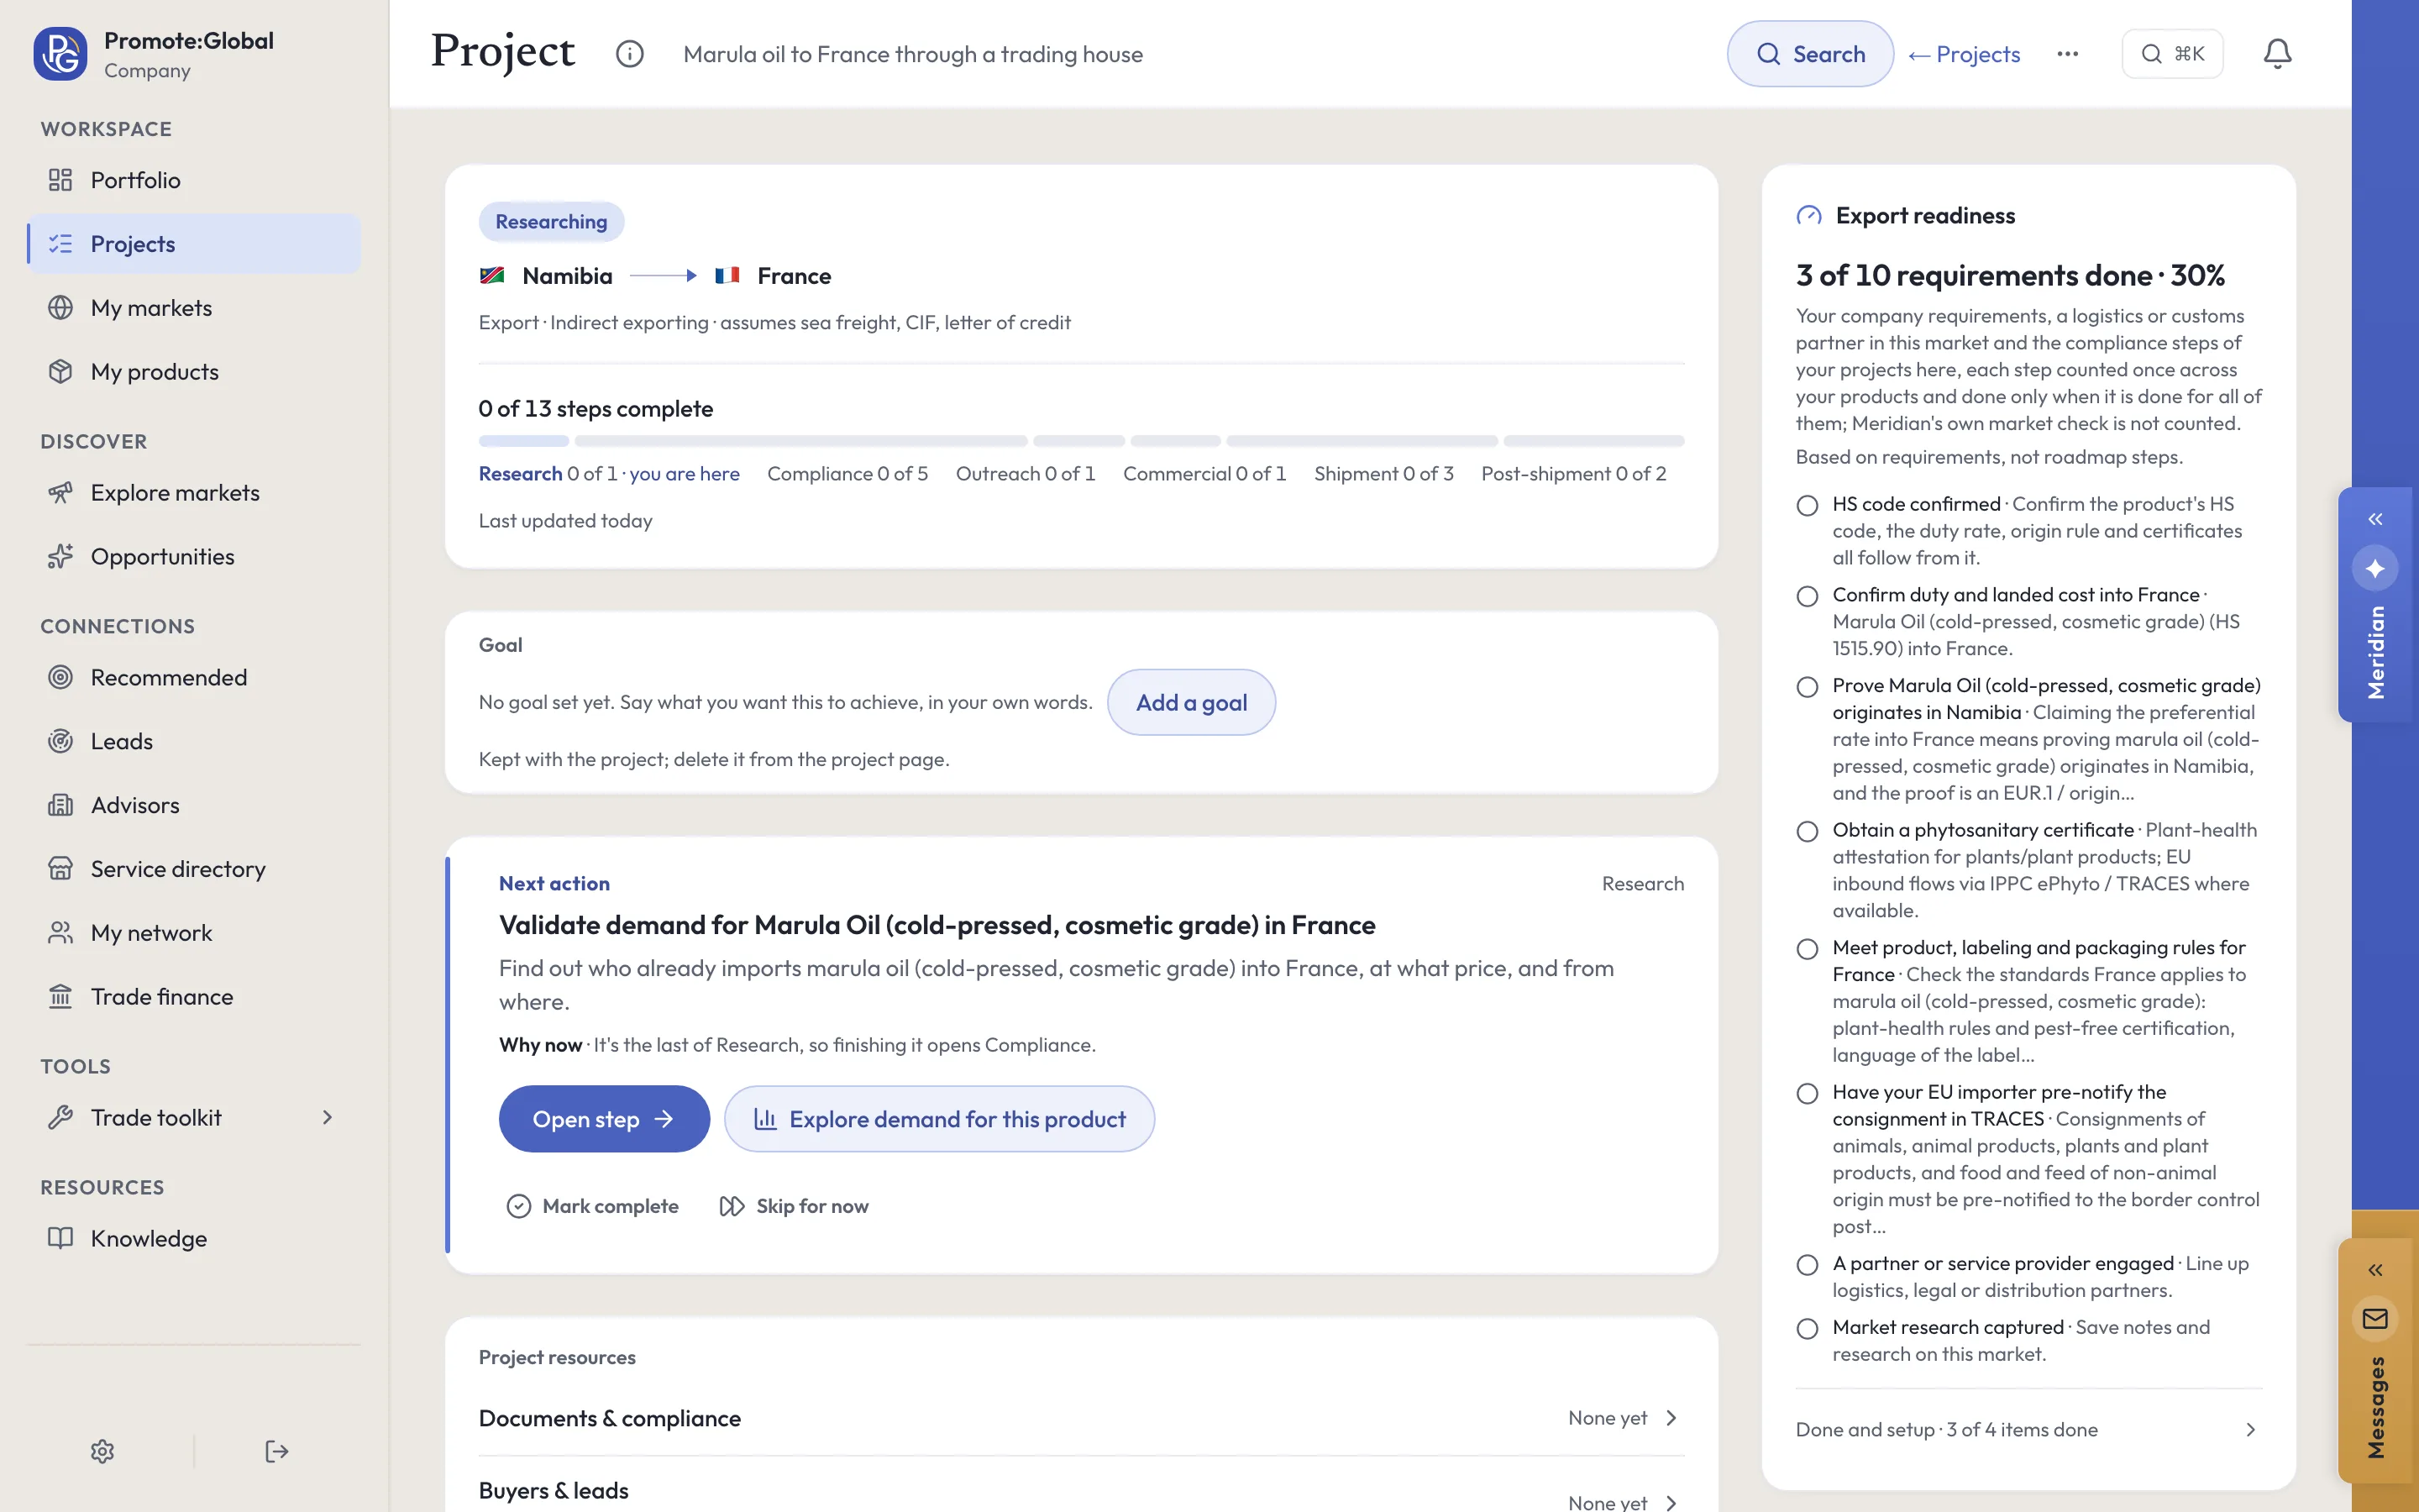The width and height of the screenshot is (2419, 1512).
Task: Go to Projects in the sidebar
Action: 194,244
